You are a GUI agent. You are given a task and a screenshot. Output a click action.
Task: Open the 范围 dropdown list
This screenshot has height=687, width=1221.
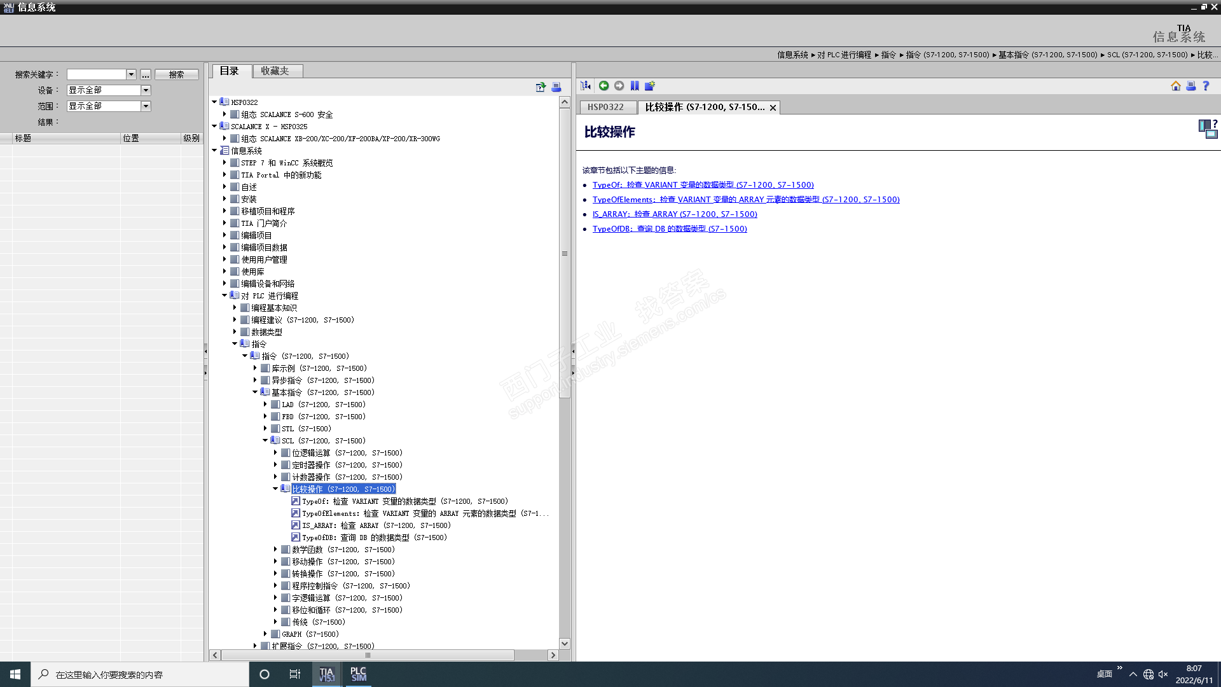tap(146, 106)
